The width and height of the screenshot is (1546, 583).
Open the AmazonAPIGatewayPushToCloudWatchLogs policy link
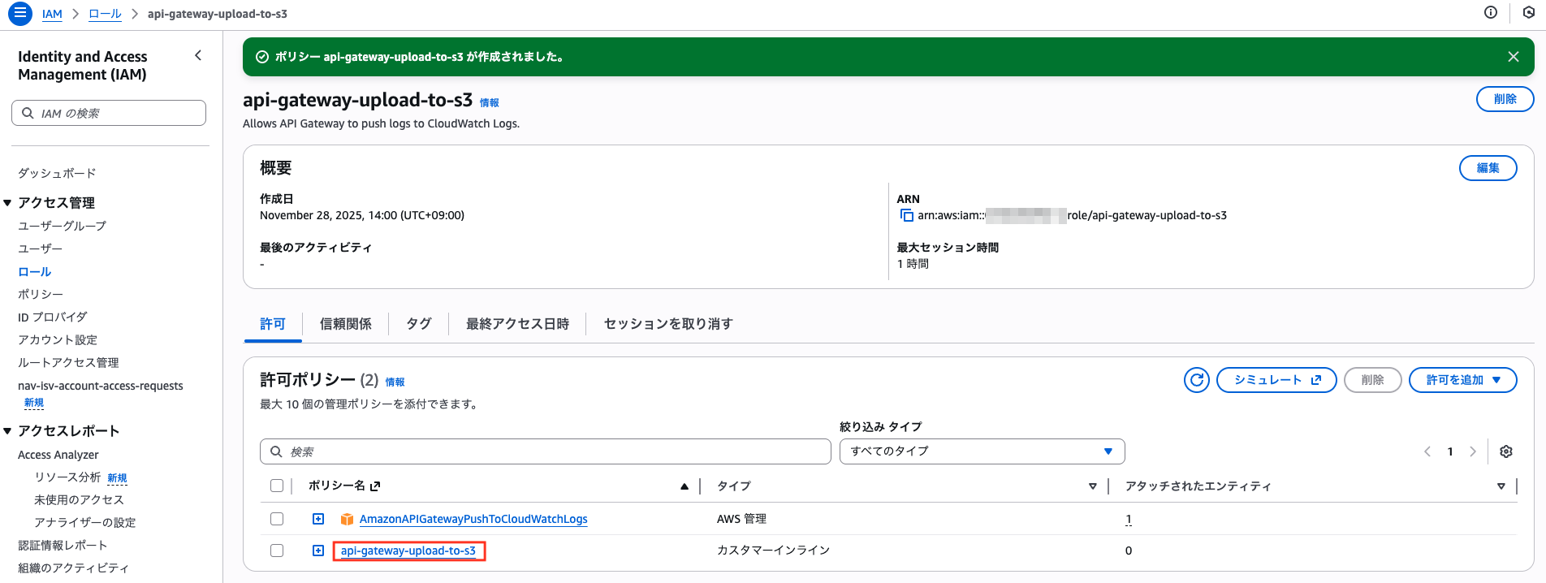pyautogui.click(x=473, y=519)
